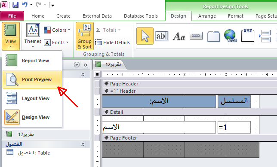Choose Print Preview from View menu
The width and height of the screenshot is (277, 167).
[x=32, y=79]
